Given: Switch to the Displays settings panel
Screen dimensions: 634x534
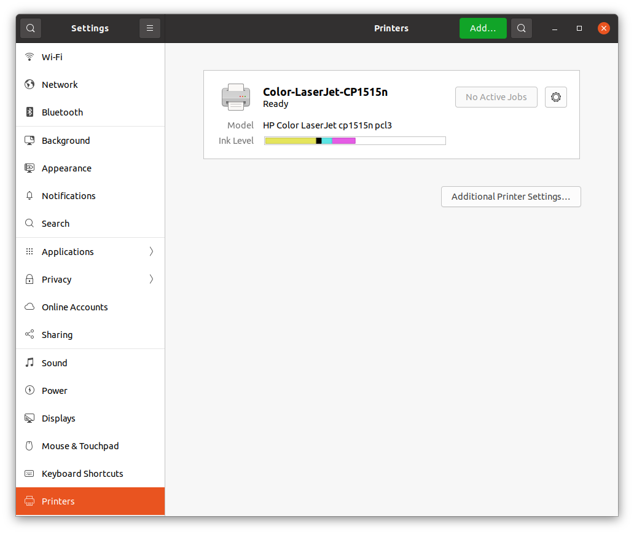Looking at the screenshot, I should (58, 418).
